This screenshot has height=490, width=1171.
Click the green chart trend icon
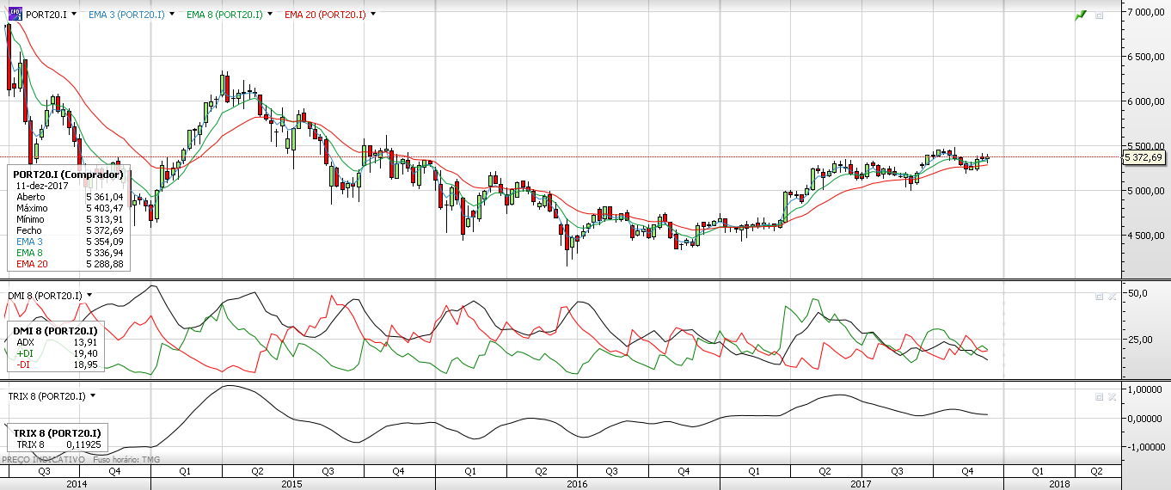(1080, 15)
